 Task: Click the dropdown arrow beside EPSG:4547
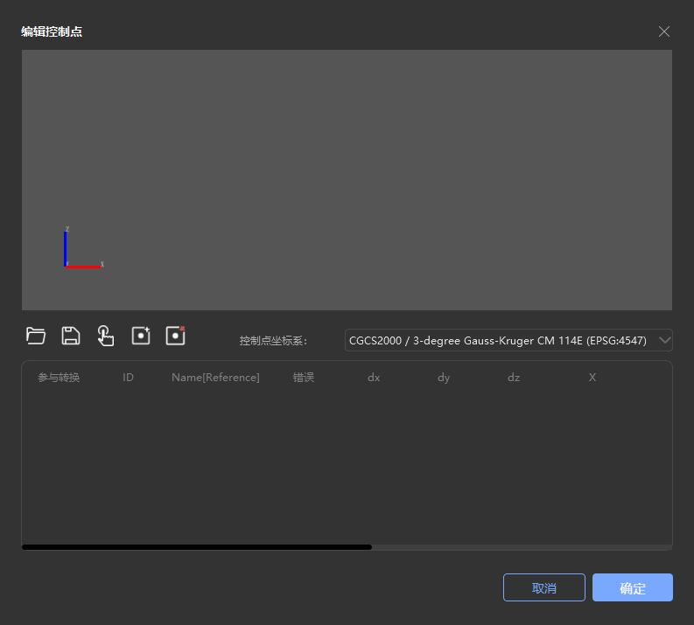(665, 340)
